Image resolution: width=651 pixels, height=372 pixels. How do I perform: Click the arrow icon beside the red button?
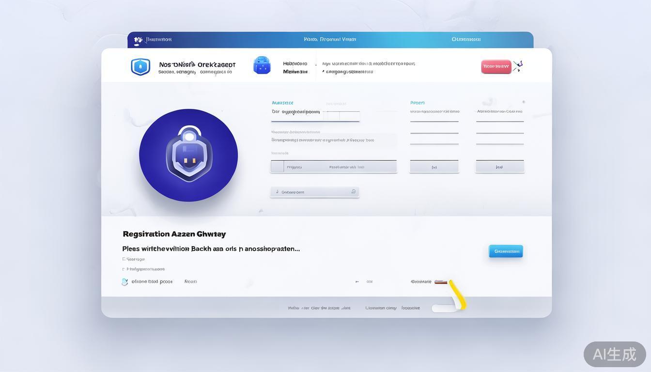point(518,66)
